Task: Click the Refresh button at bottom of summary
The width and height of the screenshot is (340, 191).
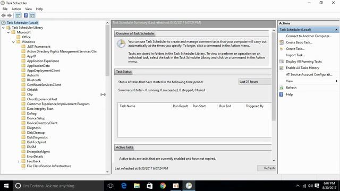Action: click(x=267, y=168)
